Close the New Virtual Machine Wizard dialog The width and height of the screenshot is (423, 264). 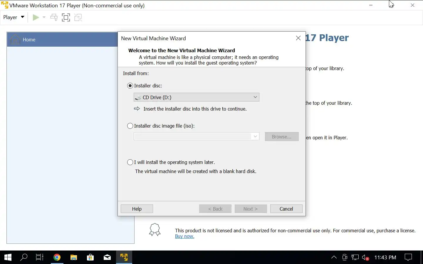[x=298, y=38]
